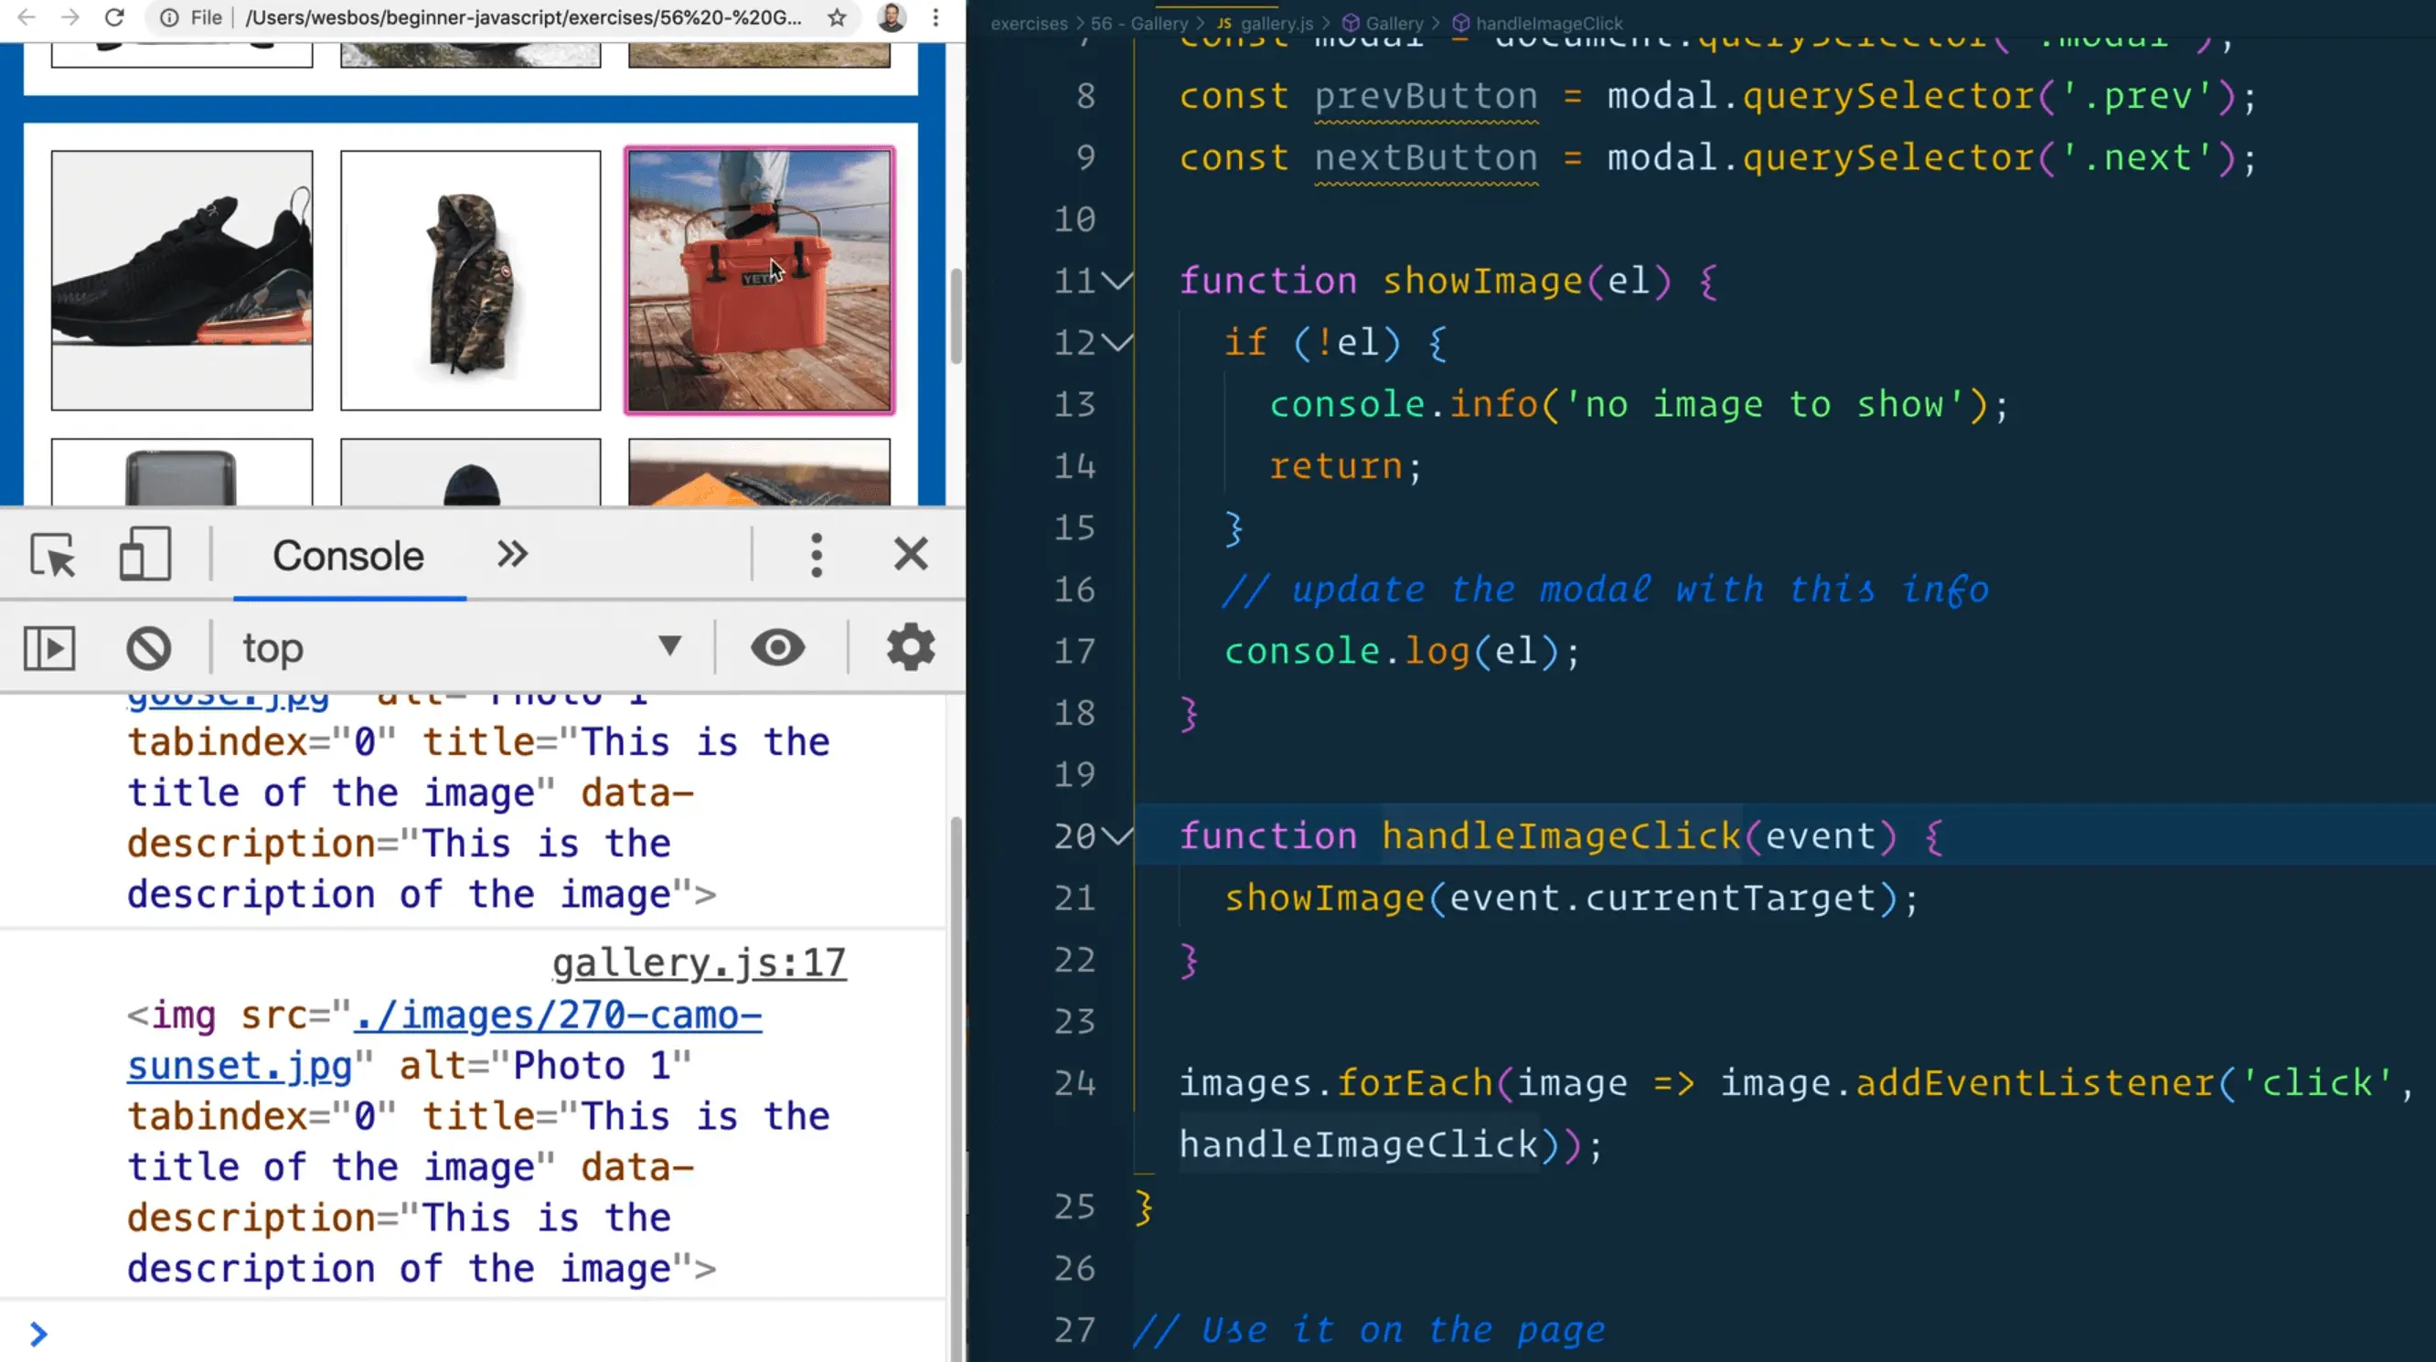The image size is (2436, 1362).
Task: Collapse the showImage function fold arrow
Action: click(1118, 281)
